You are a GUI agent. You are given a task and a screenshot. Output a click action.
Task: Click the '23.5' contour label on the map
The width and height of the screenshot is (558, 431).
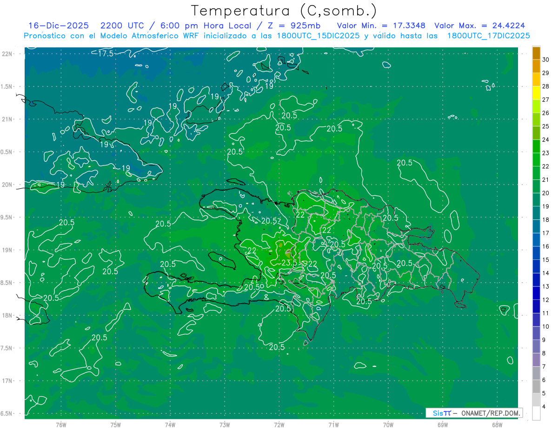coord(289,263)
